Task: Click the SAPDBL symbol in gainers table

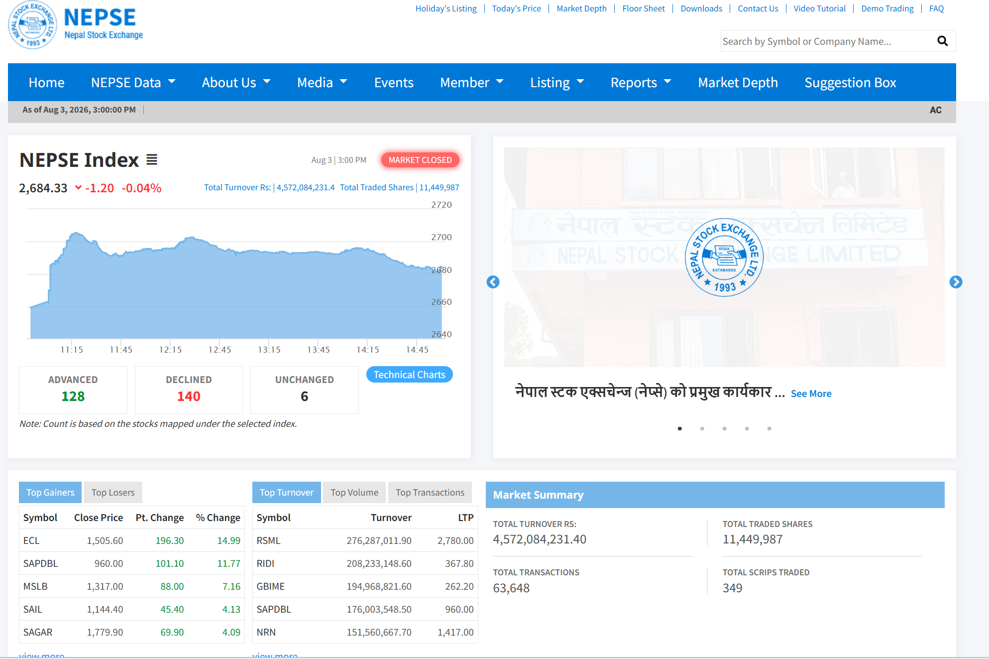Action: tap(40, 563)
